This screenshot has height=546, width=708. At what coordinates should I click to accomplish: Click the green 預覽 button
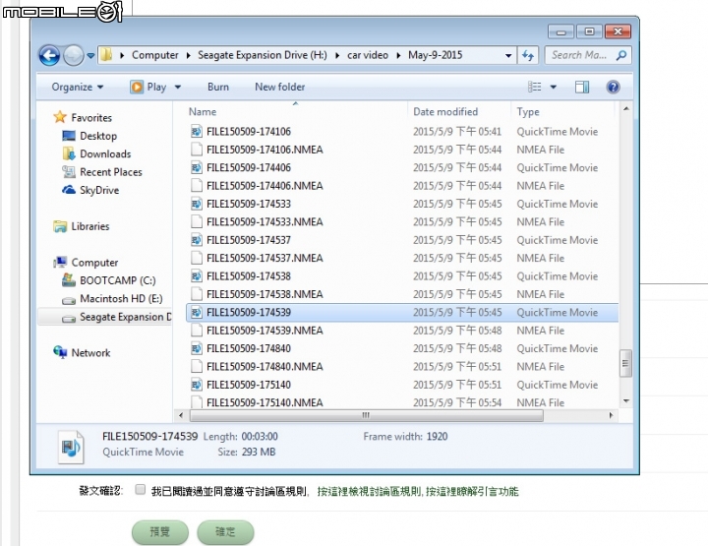160,532
